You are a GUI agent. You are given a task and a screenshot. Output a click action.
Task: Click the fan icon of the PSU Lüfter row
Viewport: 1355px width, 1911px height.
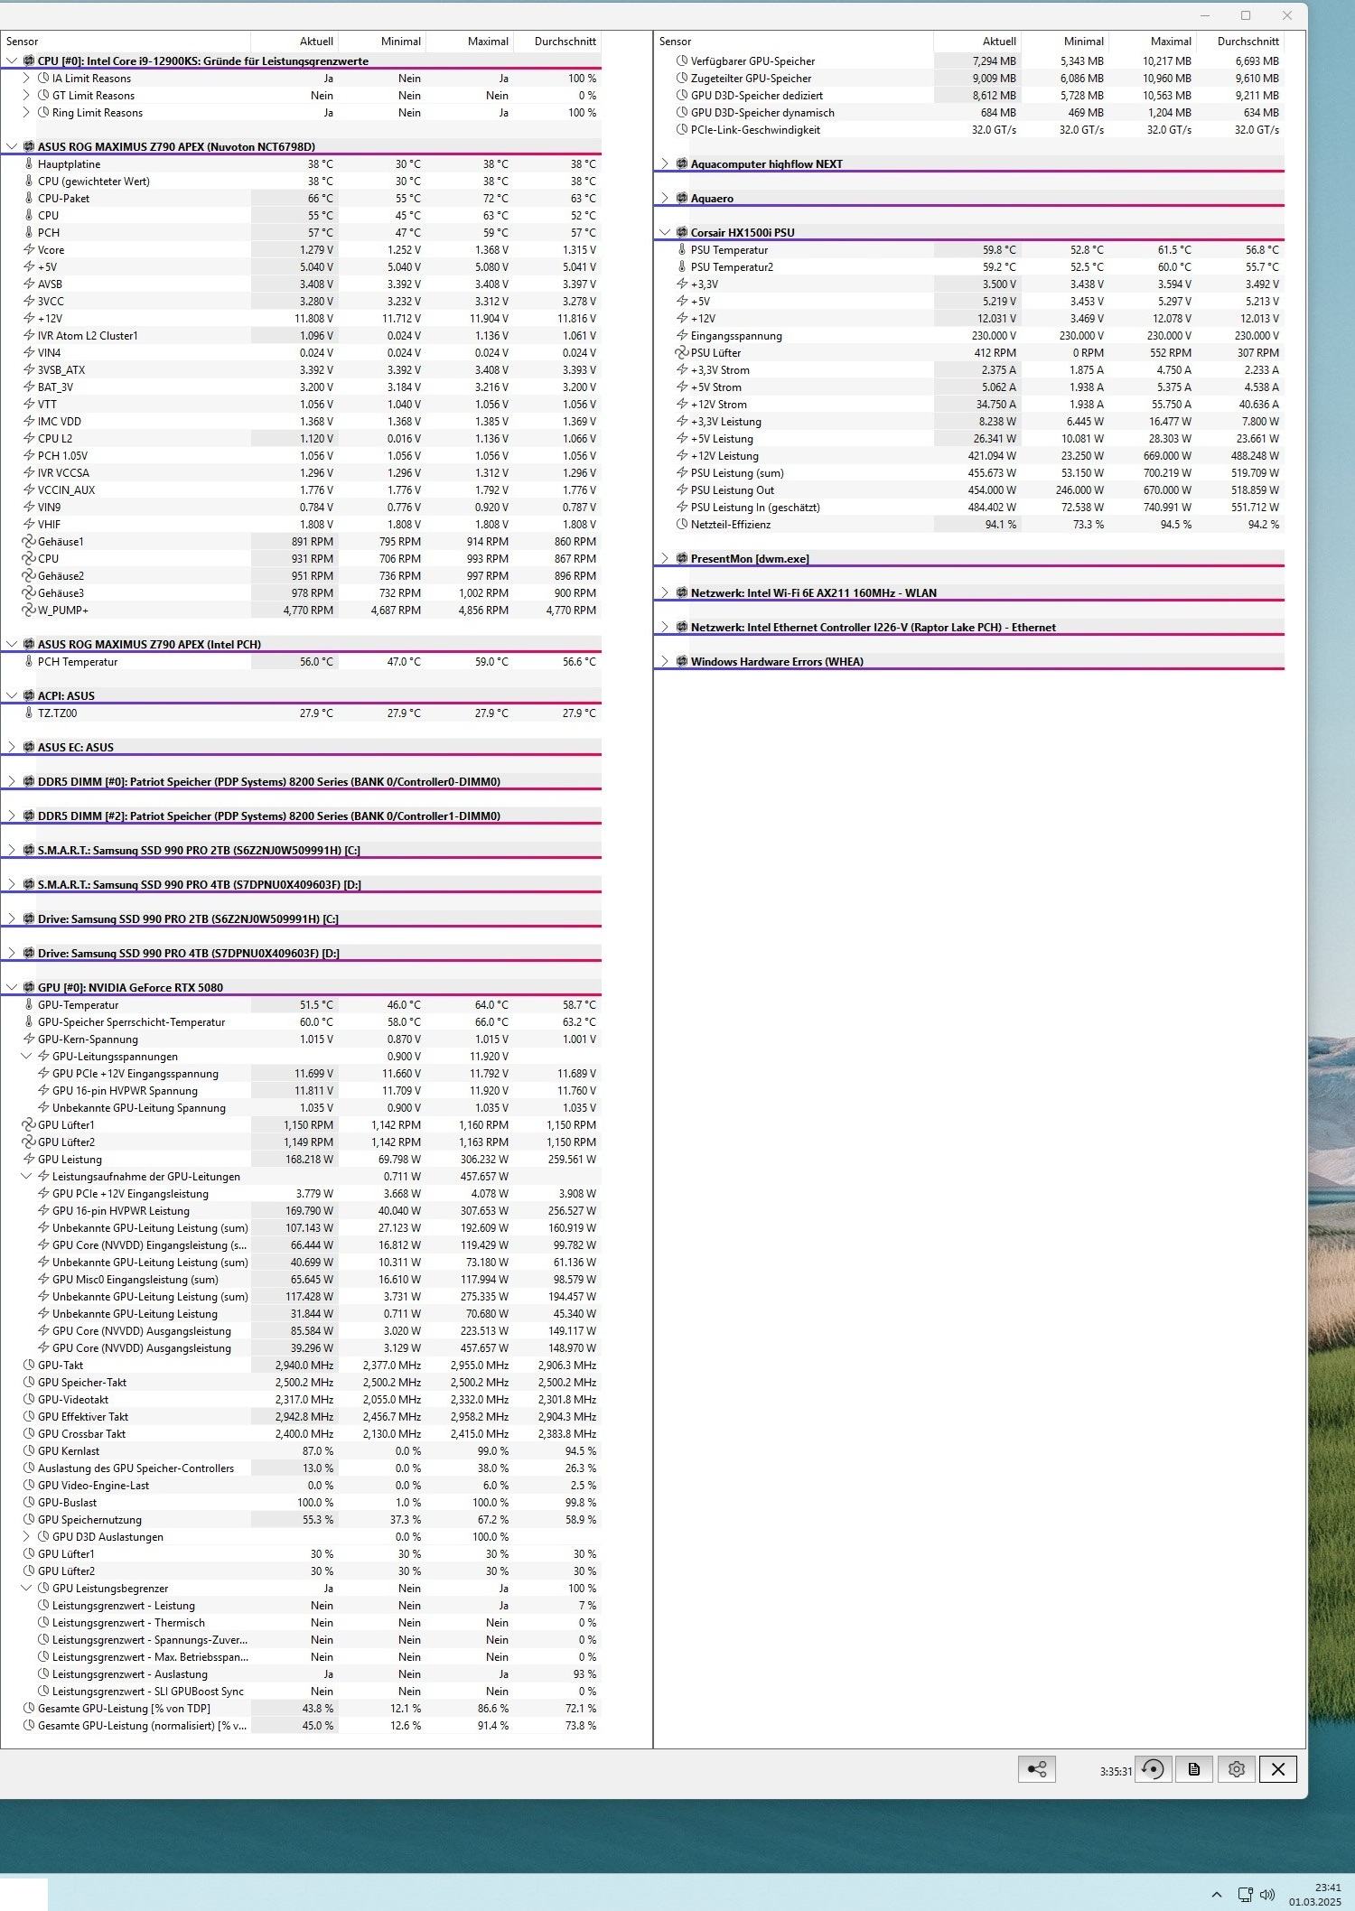pyautogui.click(x=682, y=352)
